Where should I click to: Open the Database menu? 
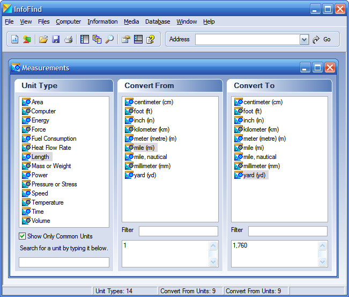coord(158,21)
